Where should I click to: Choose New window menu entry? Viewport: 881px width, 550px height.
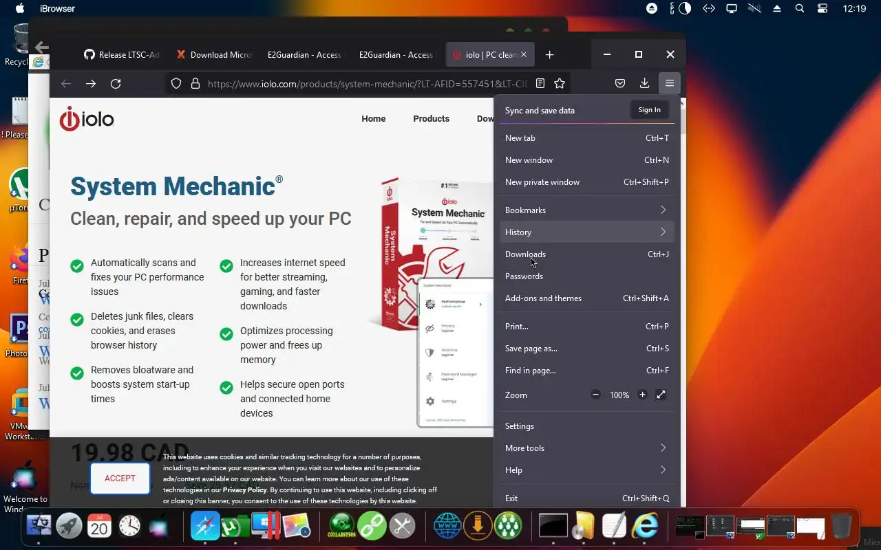point(586,160)
